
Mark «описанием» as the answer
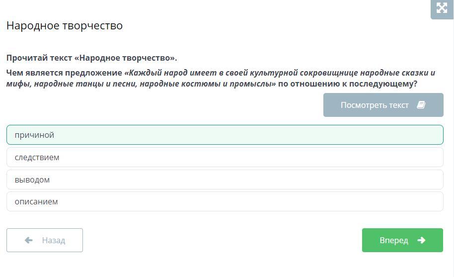225,201
